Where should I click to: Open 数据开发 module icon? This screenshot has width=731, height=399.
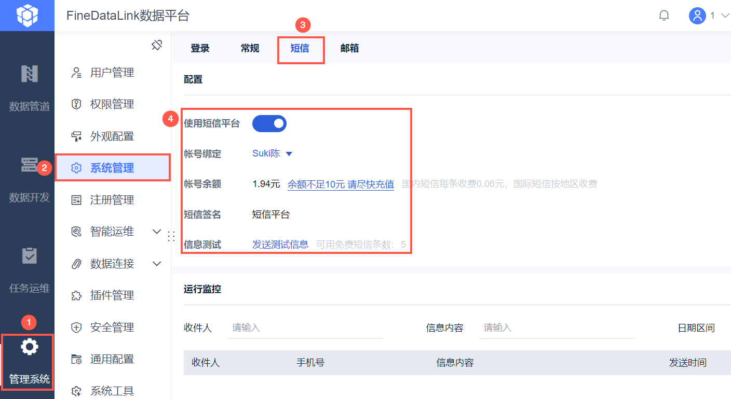point(29,165)
